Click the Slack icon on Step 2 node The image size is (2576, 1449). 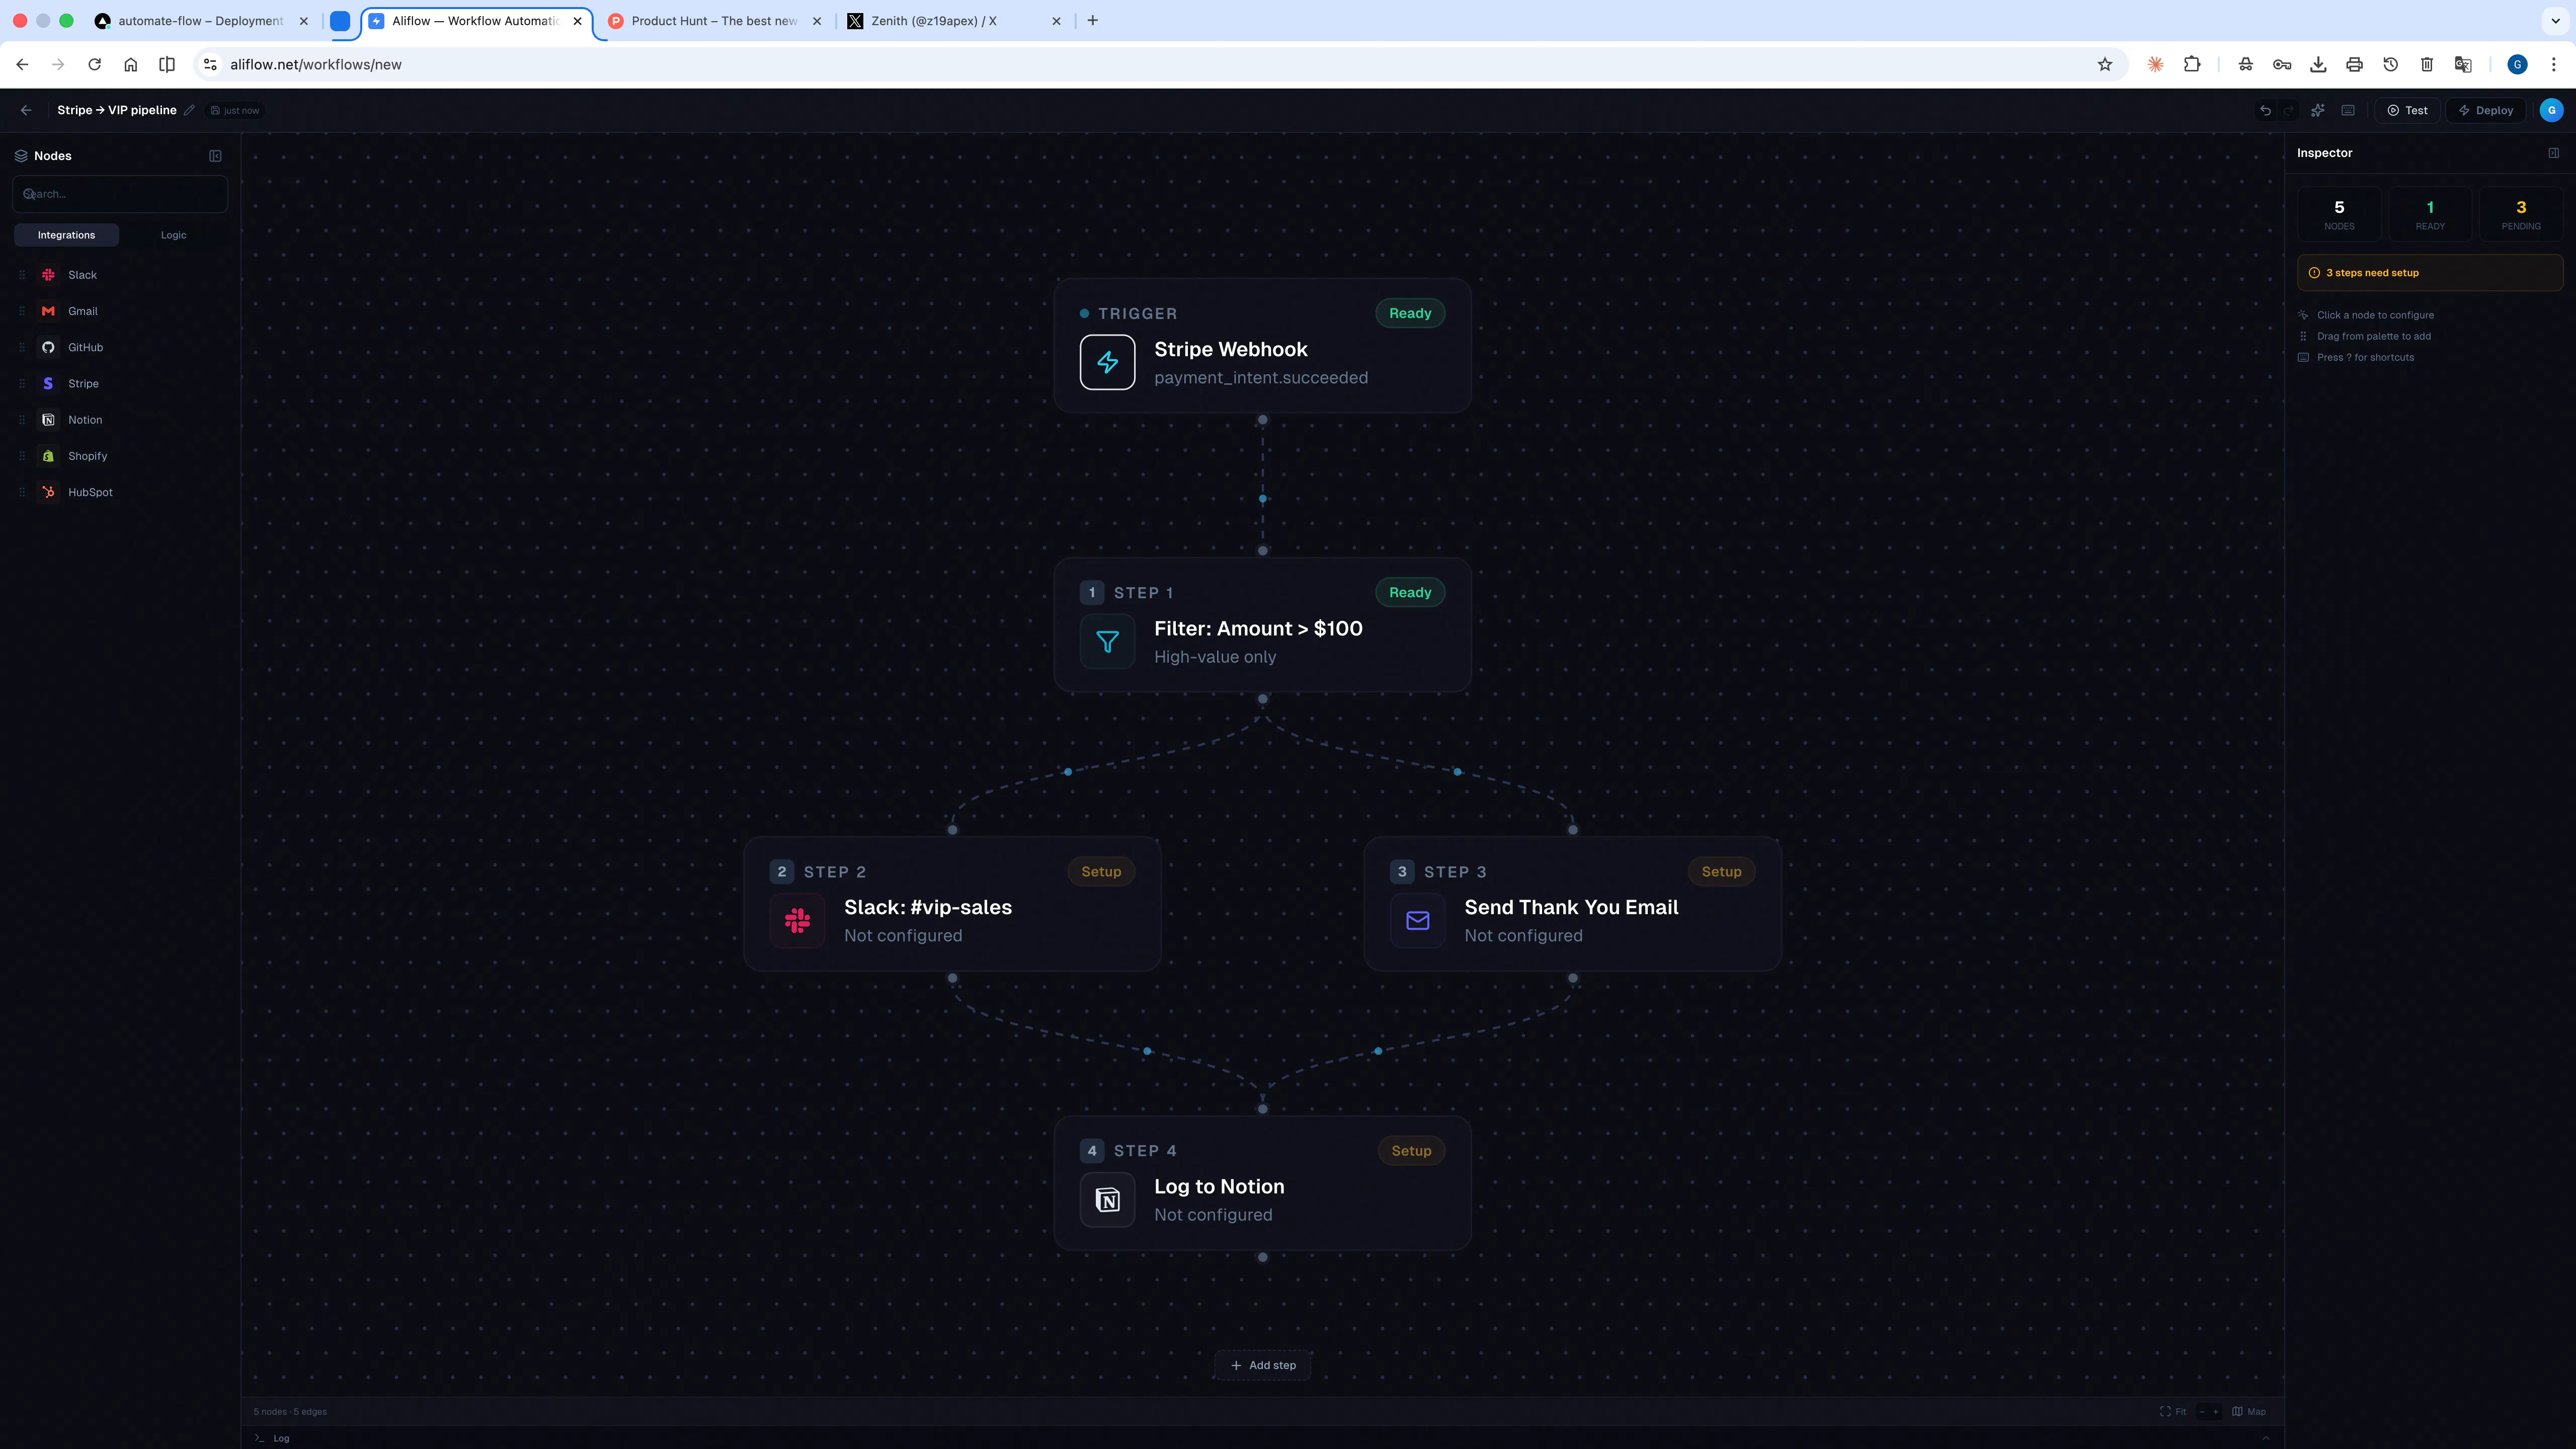tap(797, 920)
